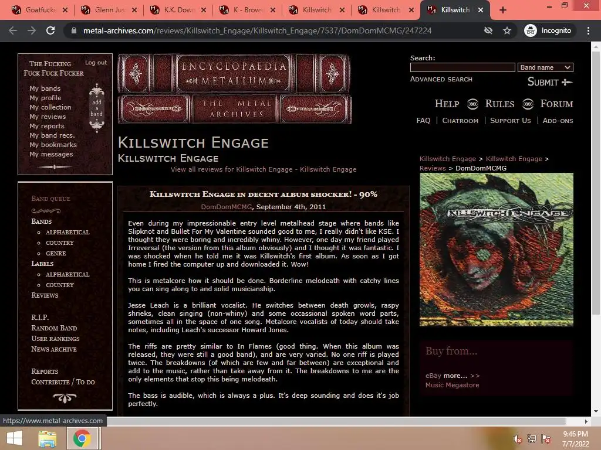Open the News Archive
Viewport: 601px width, 450px height.
(53, 349)
